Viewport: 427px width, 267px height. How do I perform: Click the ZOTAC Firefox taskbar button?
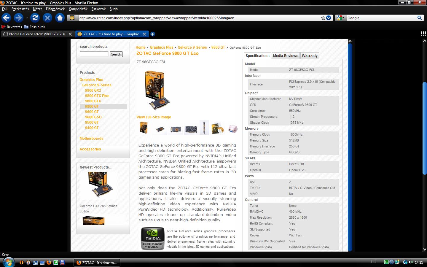tap(97, 263)
